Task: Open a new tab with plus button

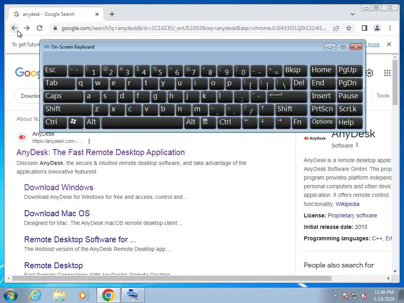Action: pyautogui.click(x=112, y=14)
